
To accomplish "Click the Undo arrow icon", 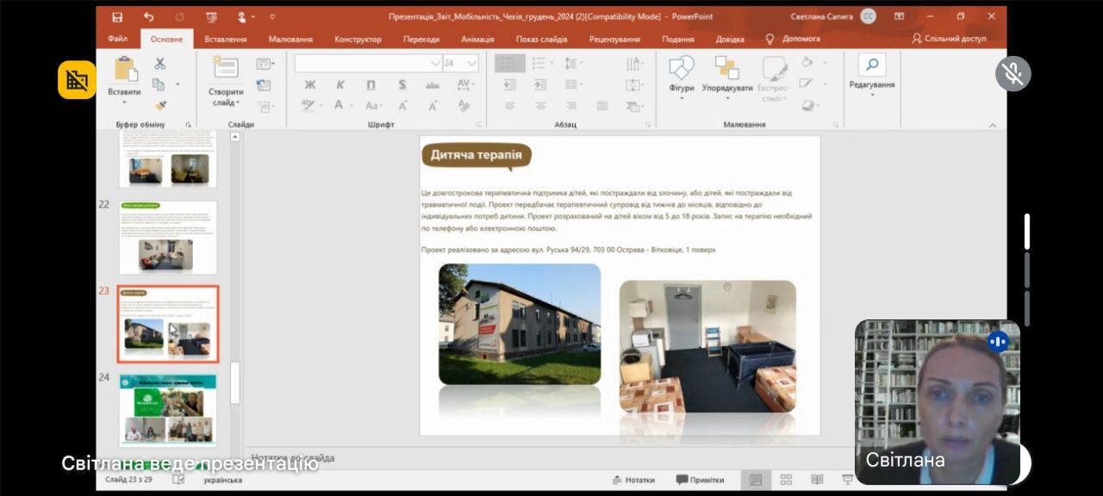I will point(148,16).
